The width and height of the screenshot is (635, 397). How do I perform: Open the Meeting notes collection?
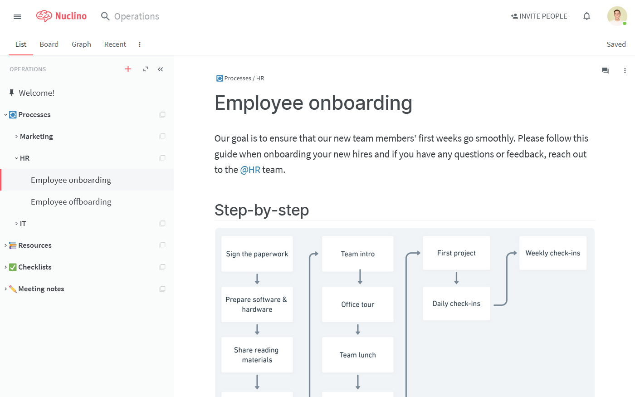(x=41, y=289)
